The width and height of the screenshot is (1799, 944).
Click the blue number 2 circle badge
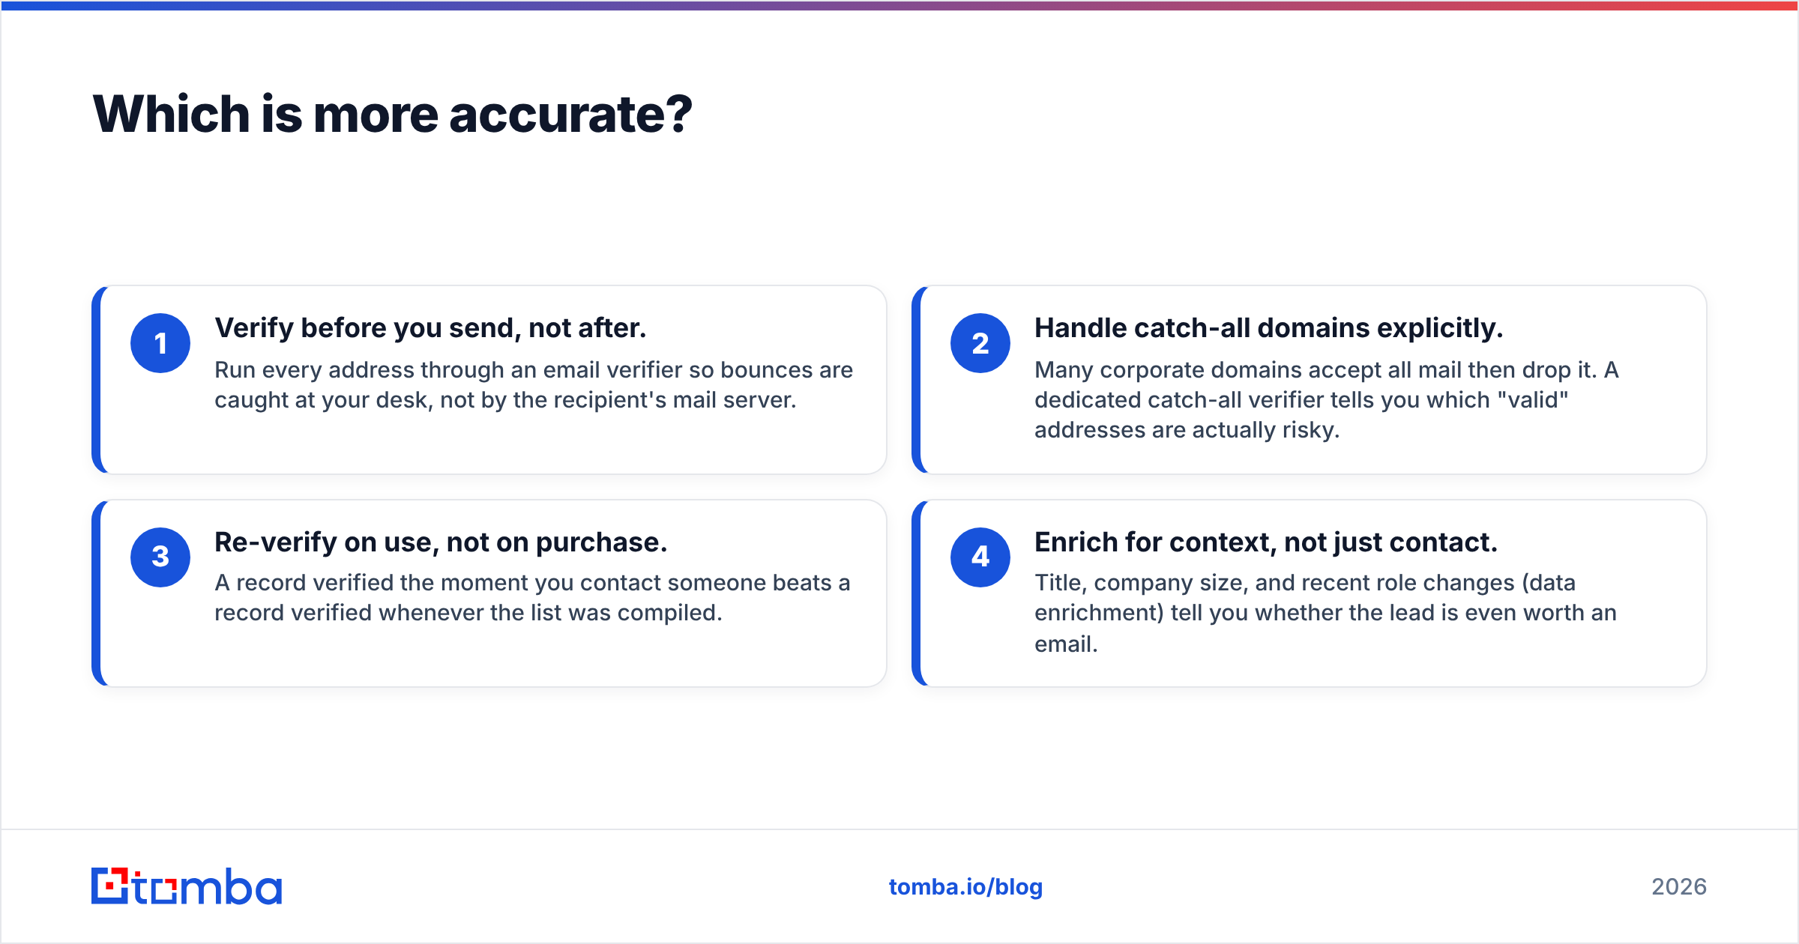pos(980,343)
